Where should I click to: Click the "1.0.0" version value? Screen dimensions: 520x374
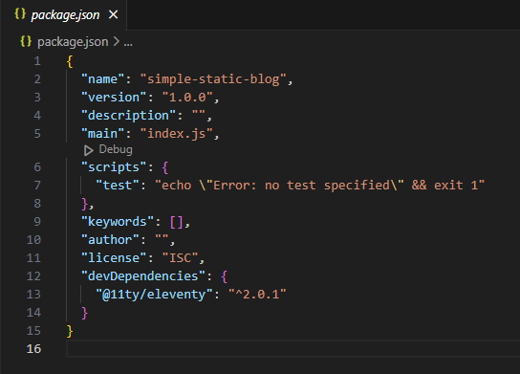[187, 98]
